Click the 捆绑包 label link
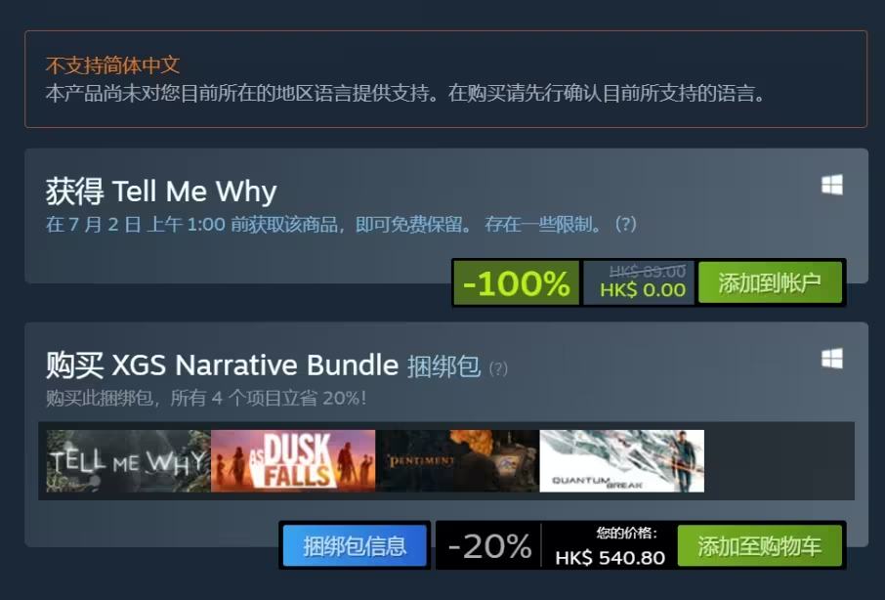This screenshot has width=885, height=600. point(443,366)
